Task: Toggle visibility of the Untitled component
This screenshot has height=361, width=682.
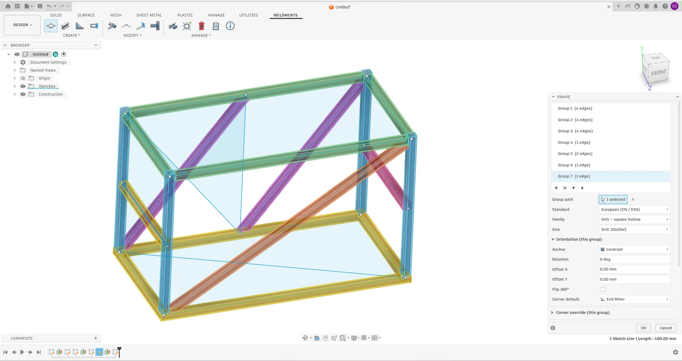Action: (x=17, y=54)
